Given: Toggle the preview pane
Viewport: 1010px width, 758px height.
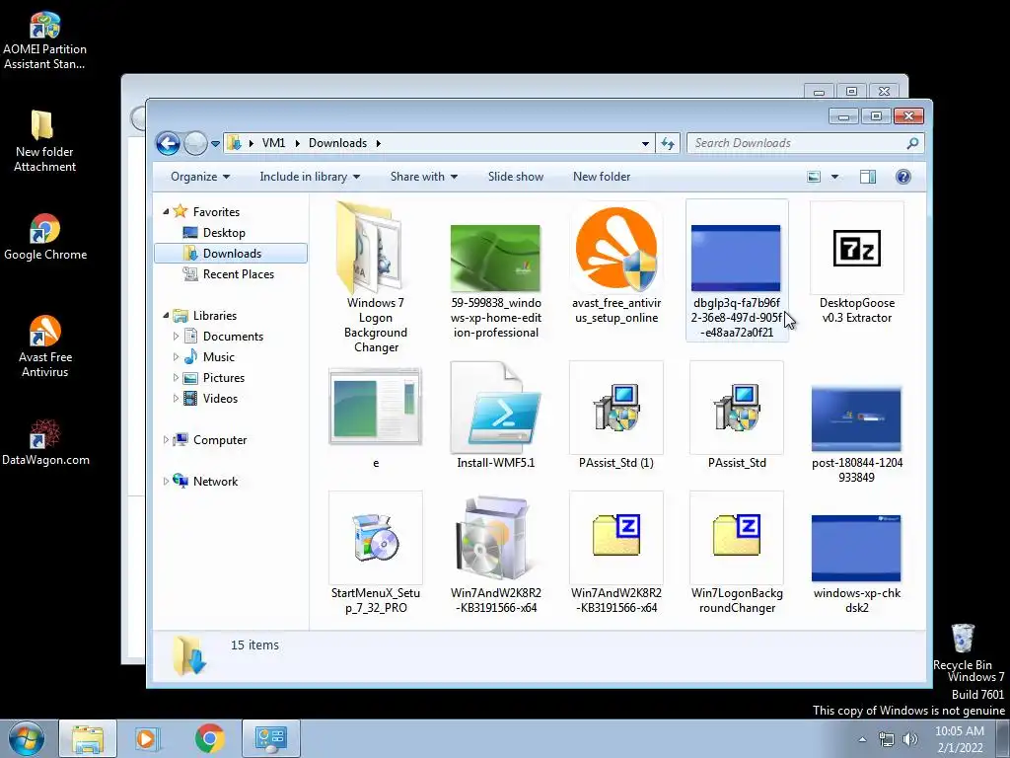Looking at the screenshot, I should pos(868,177).
